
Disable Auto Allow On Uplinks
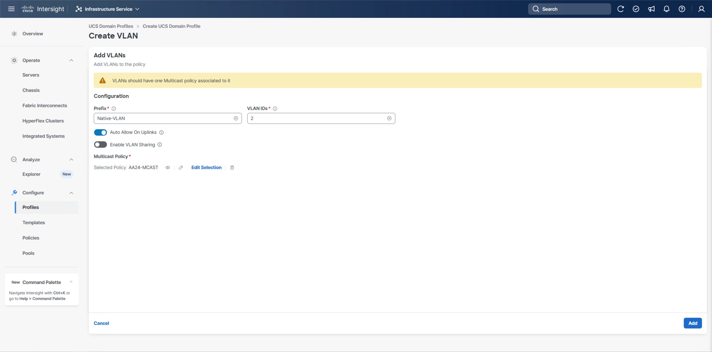(x=100, y=132)
